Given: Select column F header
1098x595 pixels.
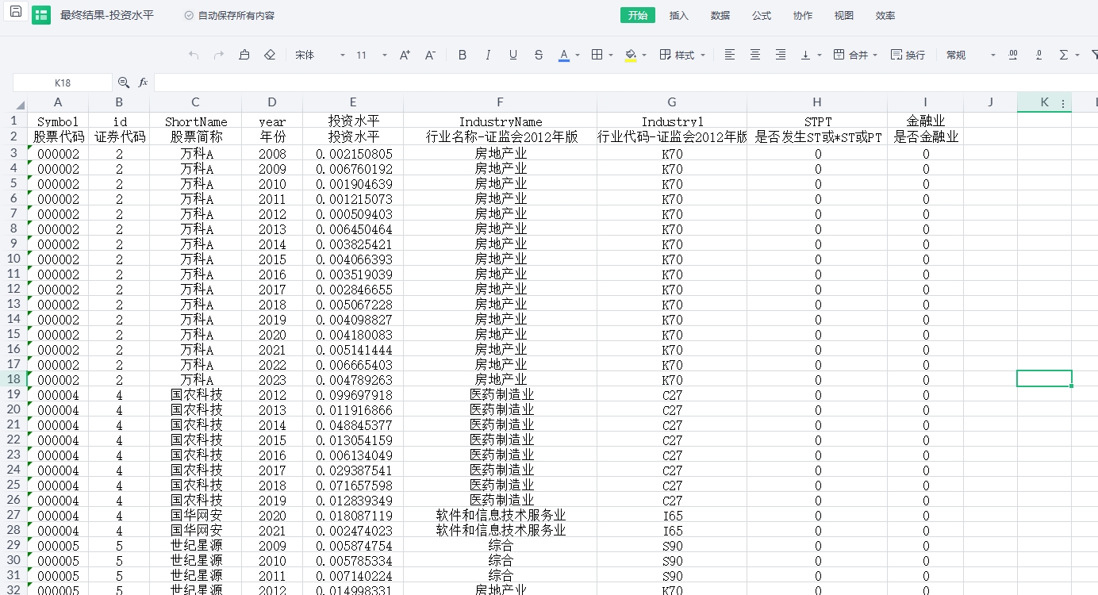Looking at the screenshot, I should 500,102.
